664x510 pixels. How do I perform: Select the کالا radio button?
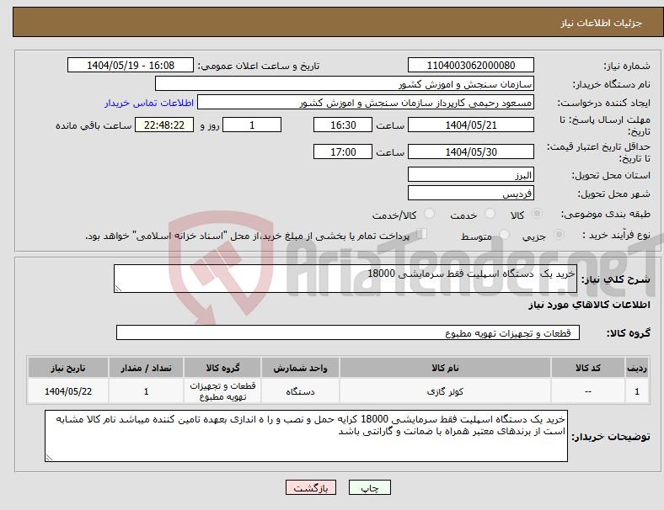click(x=537, y=214)
